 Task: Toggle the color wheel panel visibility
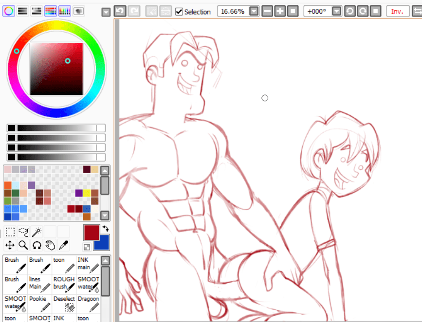click(8, 11)
